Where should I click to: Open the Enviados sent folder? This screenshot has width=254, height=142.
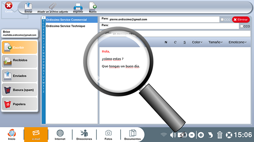(20, 75)
